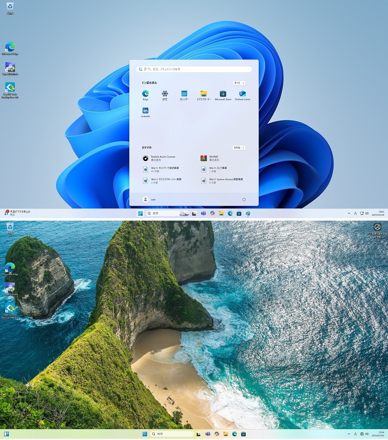Select Microsoft Edge shortcut on beach-wallpaper desktop
This screenshot has height=440, width=388.
[x=10, y=269]
